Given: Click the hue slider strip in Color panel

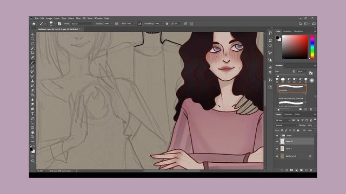Looking at the screenshot, I should point(312,47).
